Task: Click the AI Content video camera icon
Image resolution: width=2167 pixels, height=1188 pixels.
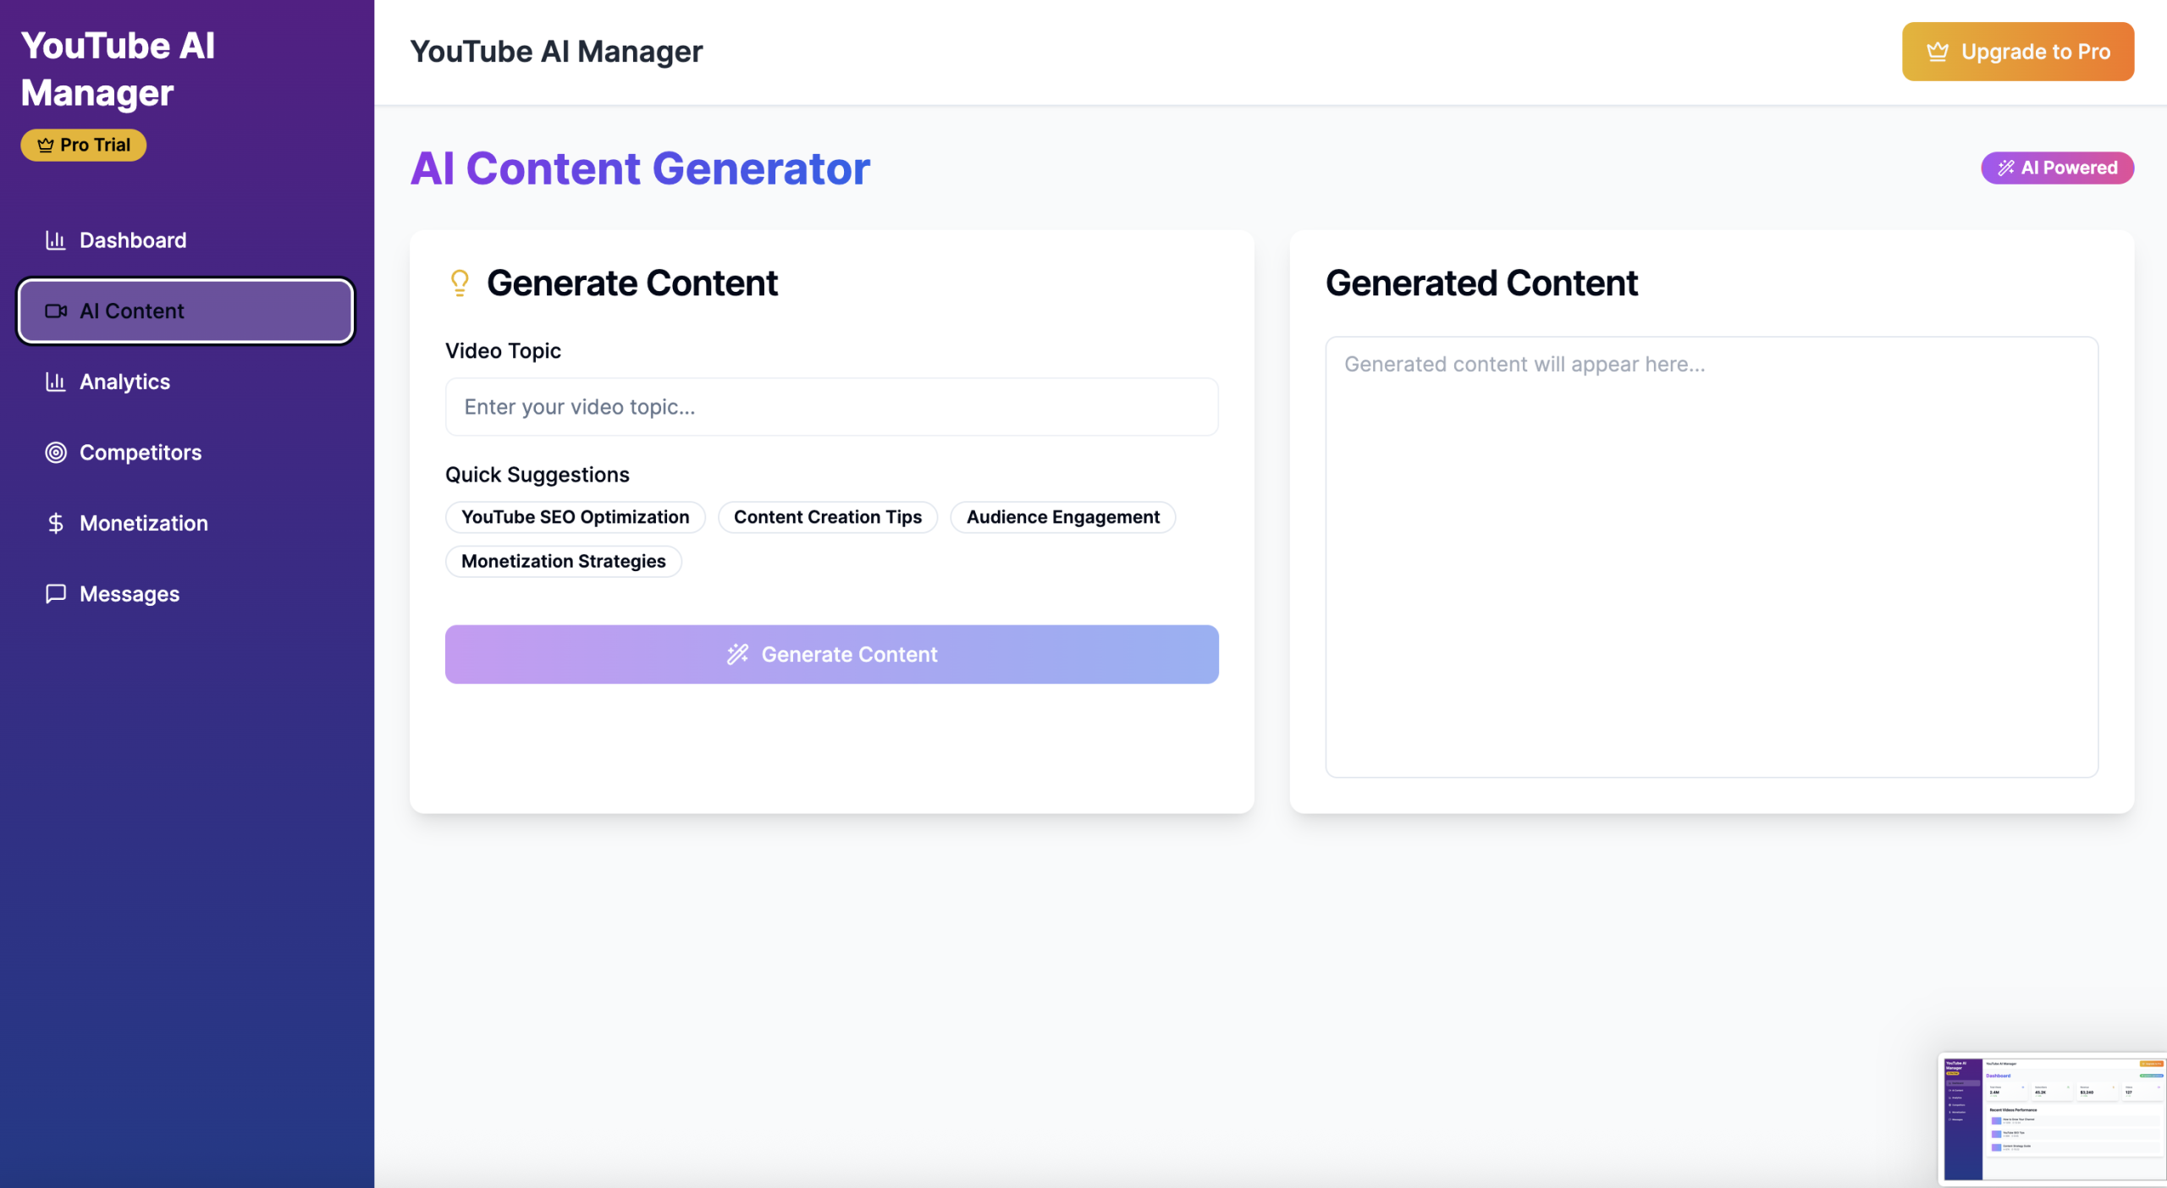Action: click(56, 311)
